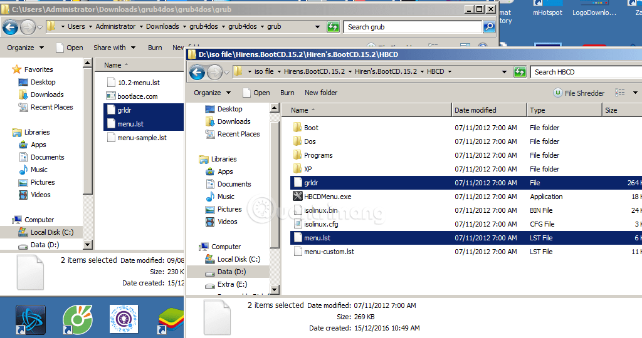
Task: Click Burn in grub window toolbar
Action: coord(155,48)
